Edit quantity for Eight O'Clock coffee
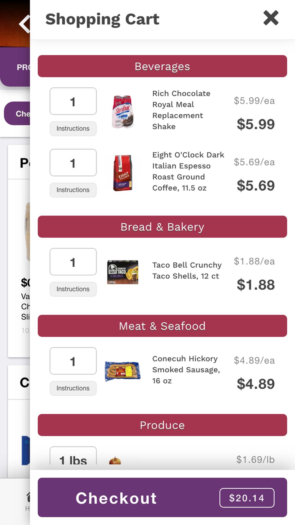295x525 pixels. tap(73, 163)
